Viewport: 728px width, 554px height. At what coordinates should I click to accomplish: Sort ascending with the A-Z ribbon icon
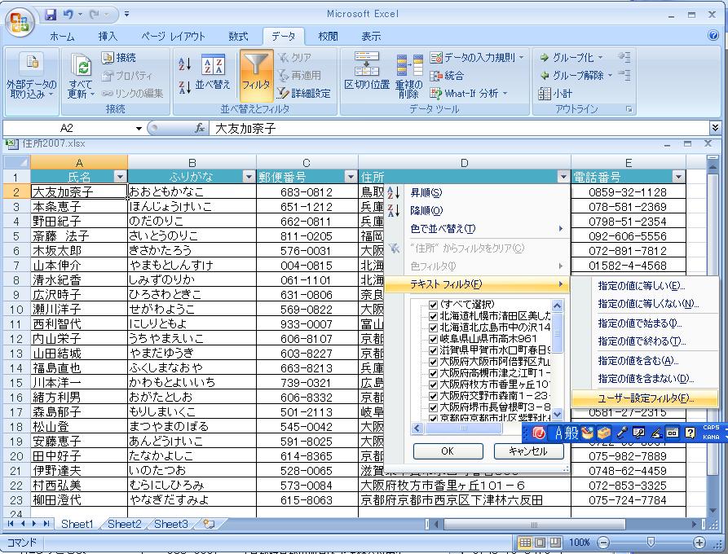point(185,64)
